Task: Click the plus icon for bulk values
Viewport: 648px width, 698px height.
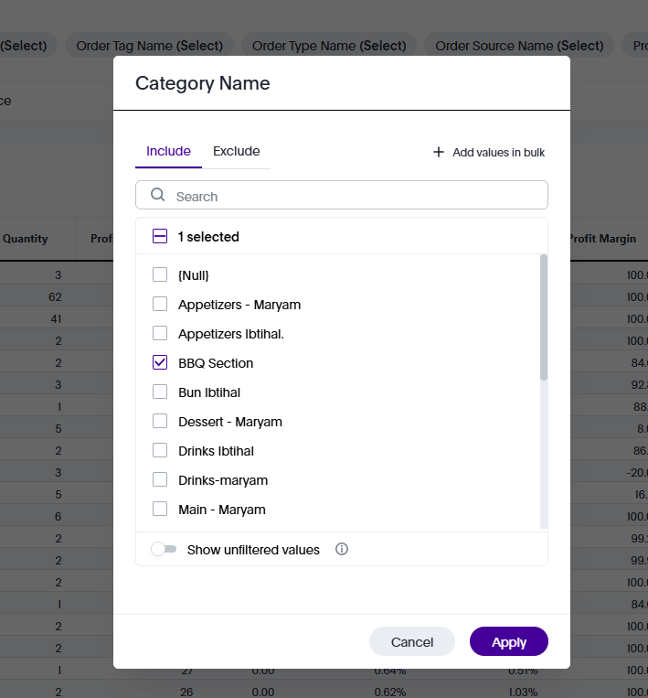Action: (439, 152)
